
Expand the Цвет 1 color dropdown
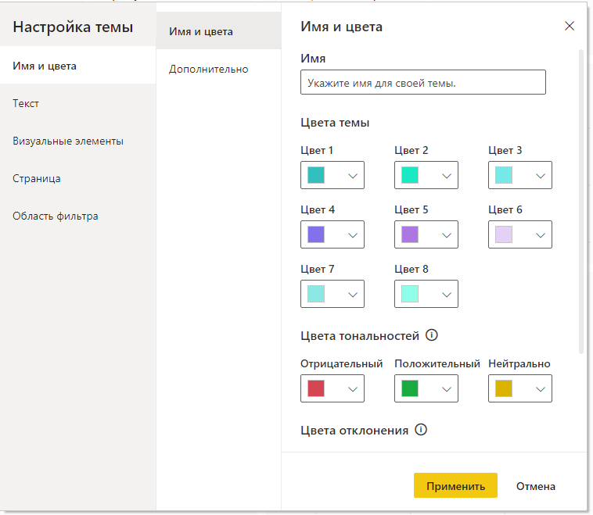332,175
